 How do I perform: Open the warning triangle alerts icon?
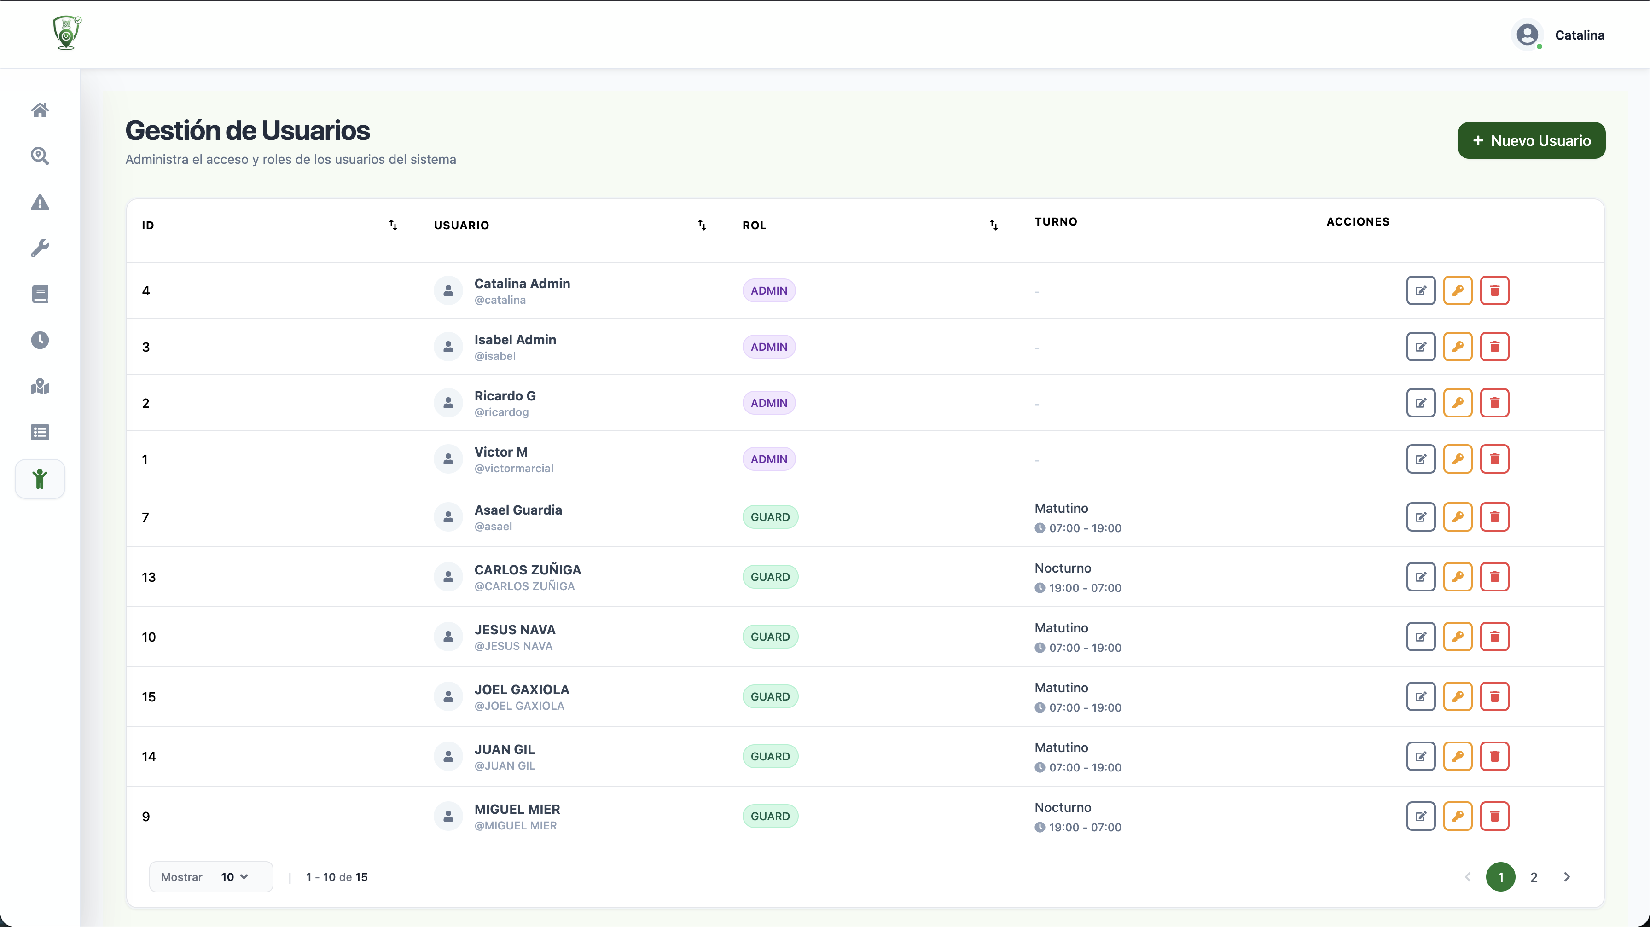40,203
